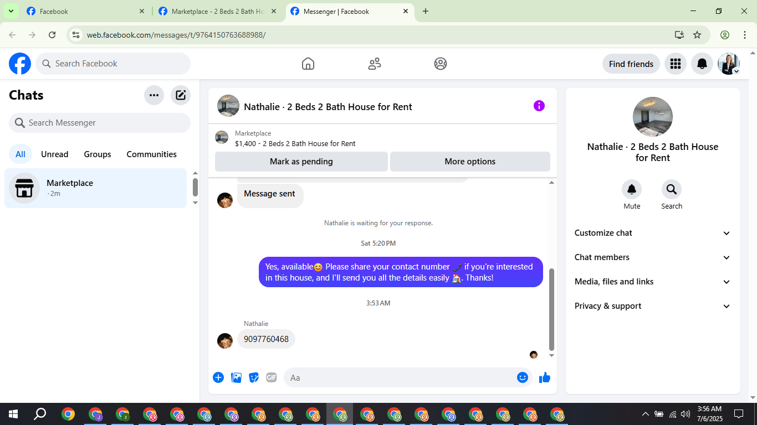Attach a photo using image icon
Screen dimensions: 757x425
pyautogui.click(x=236, y=377)
